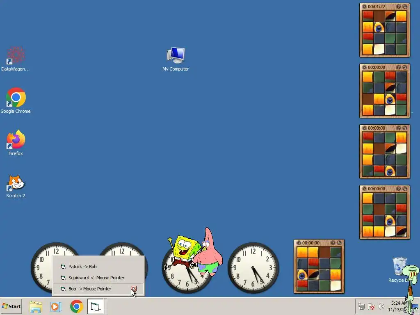This screenshot has height=315, width=420.
Task: Select the Google Chrome desktop icon
Action: (x=16, y=101)
